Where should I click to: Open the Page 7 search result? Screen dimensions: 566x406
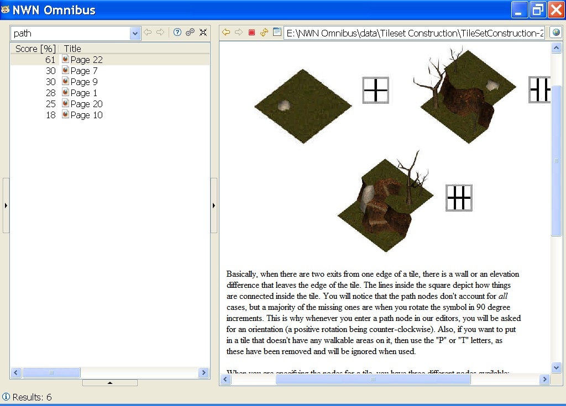83,71
